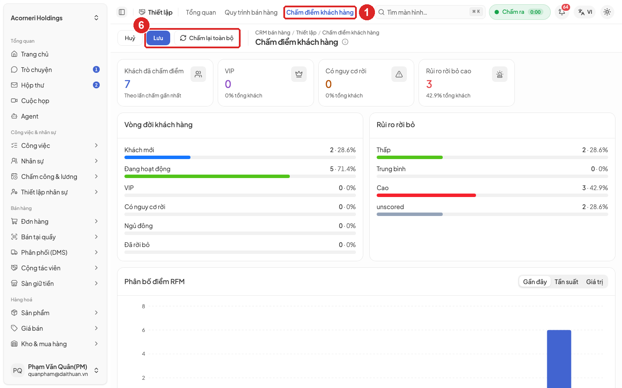Click the warning triangle on at-risk card
622x388 pixels.
[399, 74]
